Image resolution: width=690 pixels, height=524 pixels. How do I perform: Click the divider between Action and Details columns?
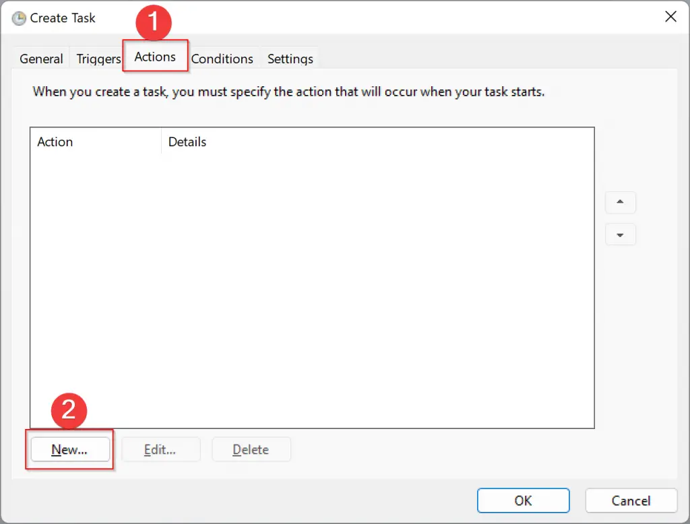(160, 141)
